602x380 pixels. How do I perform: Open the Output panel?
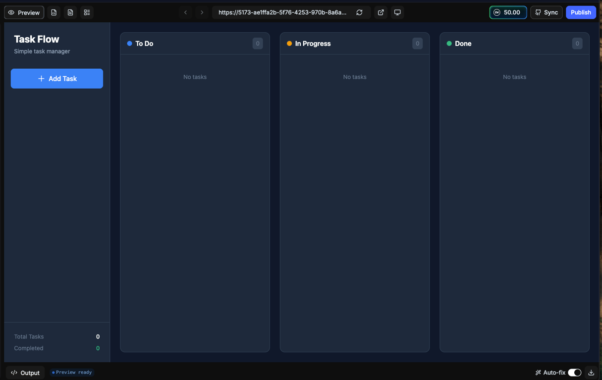tap(25, 373)
